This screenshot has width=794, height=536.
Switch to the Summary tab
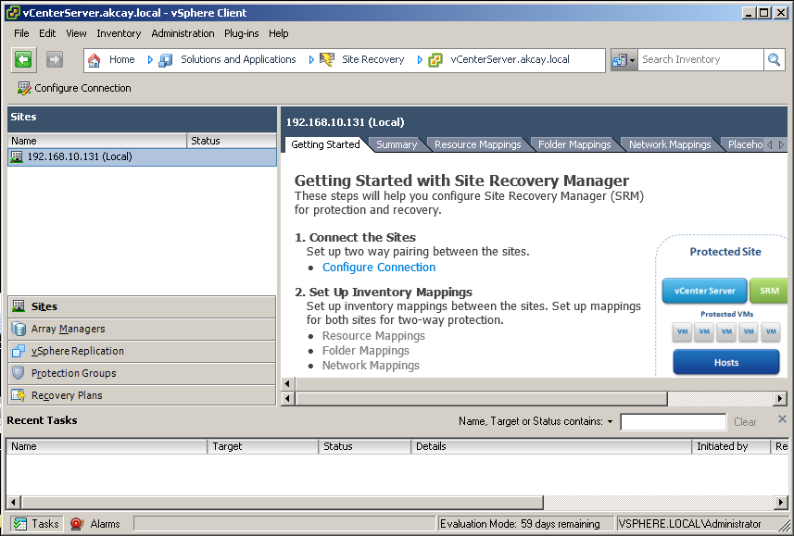tap(397, 144)
